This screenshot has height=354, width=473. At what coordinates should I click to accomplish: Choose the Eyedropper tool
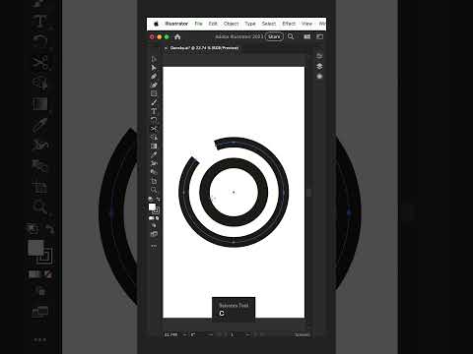(154, 154)
